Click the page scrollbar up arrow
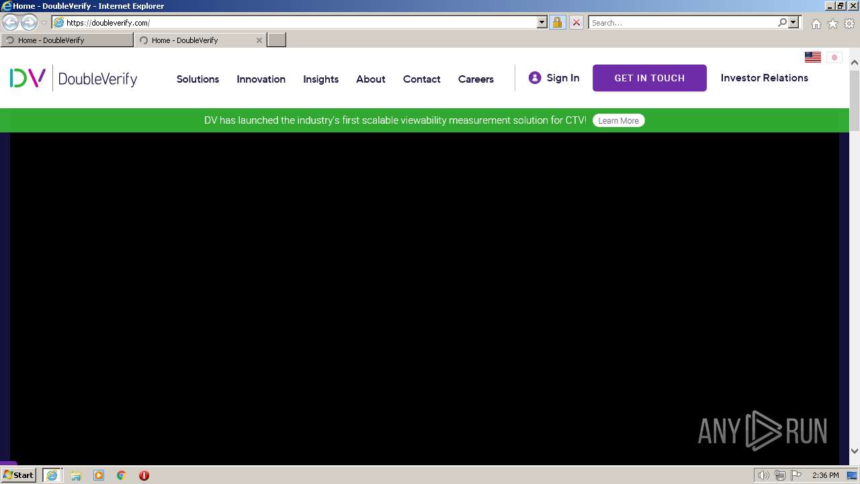Screen dimensions: 860x484 pos(855,63)
